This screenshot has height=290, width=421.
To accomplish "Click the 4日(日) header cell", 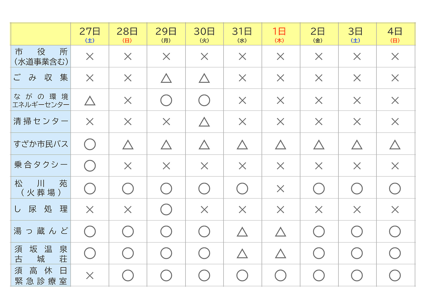I will pyautogui.click(x=395, y=34).
